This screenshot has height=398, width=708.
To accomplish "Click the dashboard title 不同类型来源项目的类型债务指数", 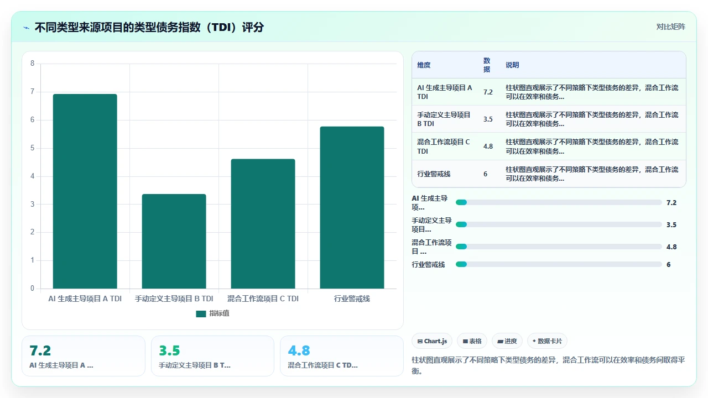I will (149, 27).
